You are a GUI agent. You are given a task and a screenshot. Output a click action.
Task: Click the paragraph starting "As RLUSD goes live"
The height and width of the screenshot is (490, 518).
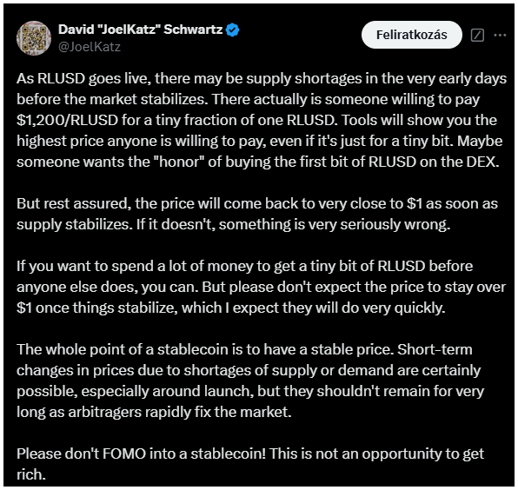coord(262,120)
